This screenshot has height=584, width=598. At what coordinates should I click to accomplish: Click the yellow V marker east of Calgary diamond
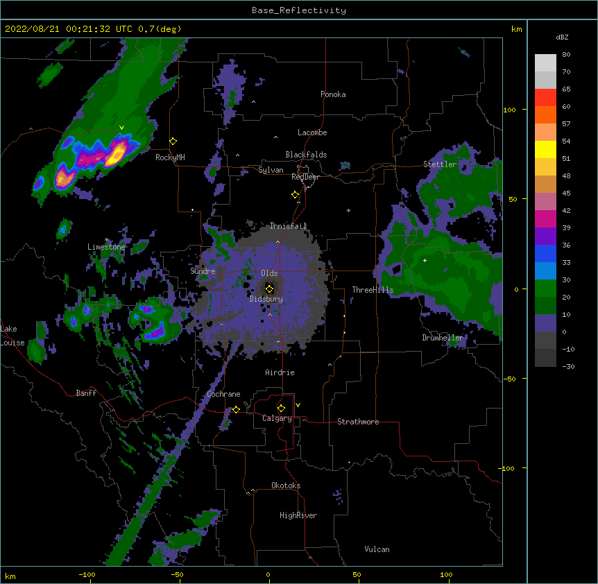pos(298,405)
